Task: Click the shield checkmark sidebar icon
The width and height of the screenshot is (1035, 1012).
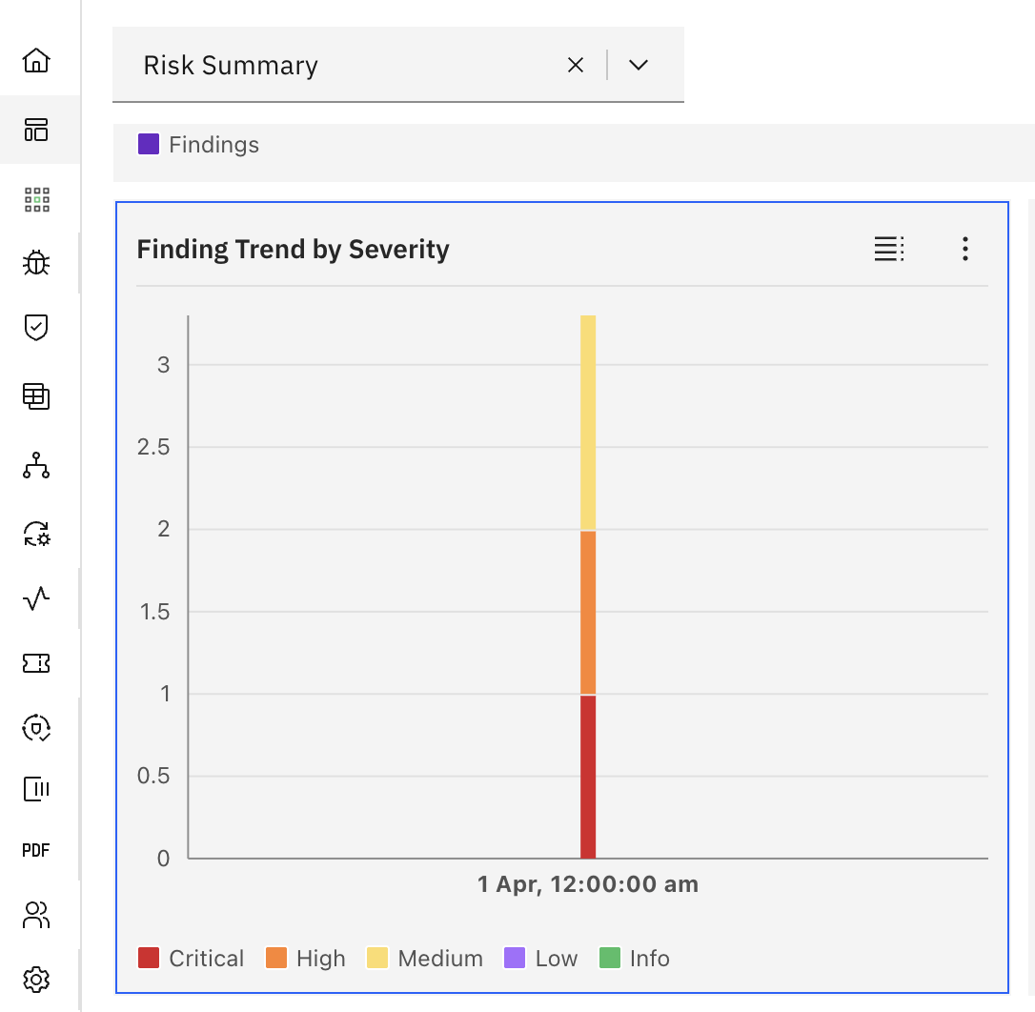Action: (x=36, y=328)
